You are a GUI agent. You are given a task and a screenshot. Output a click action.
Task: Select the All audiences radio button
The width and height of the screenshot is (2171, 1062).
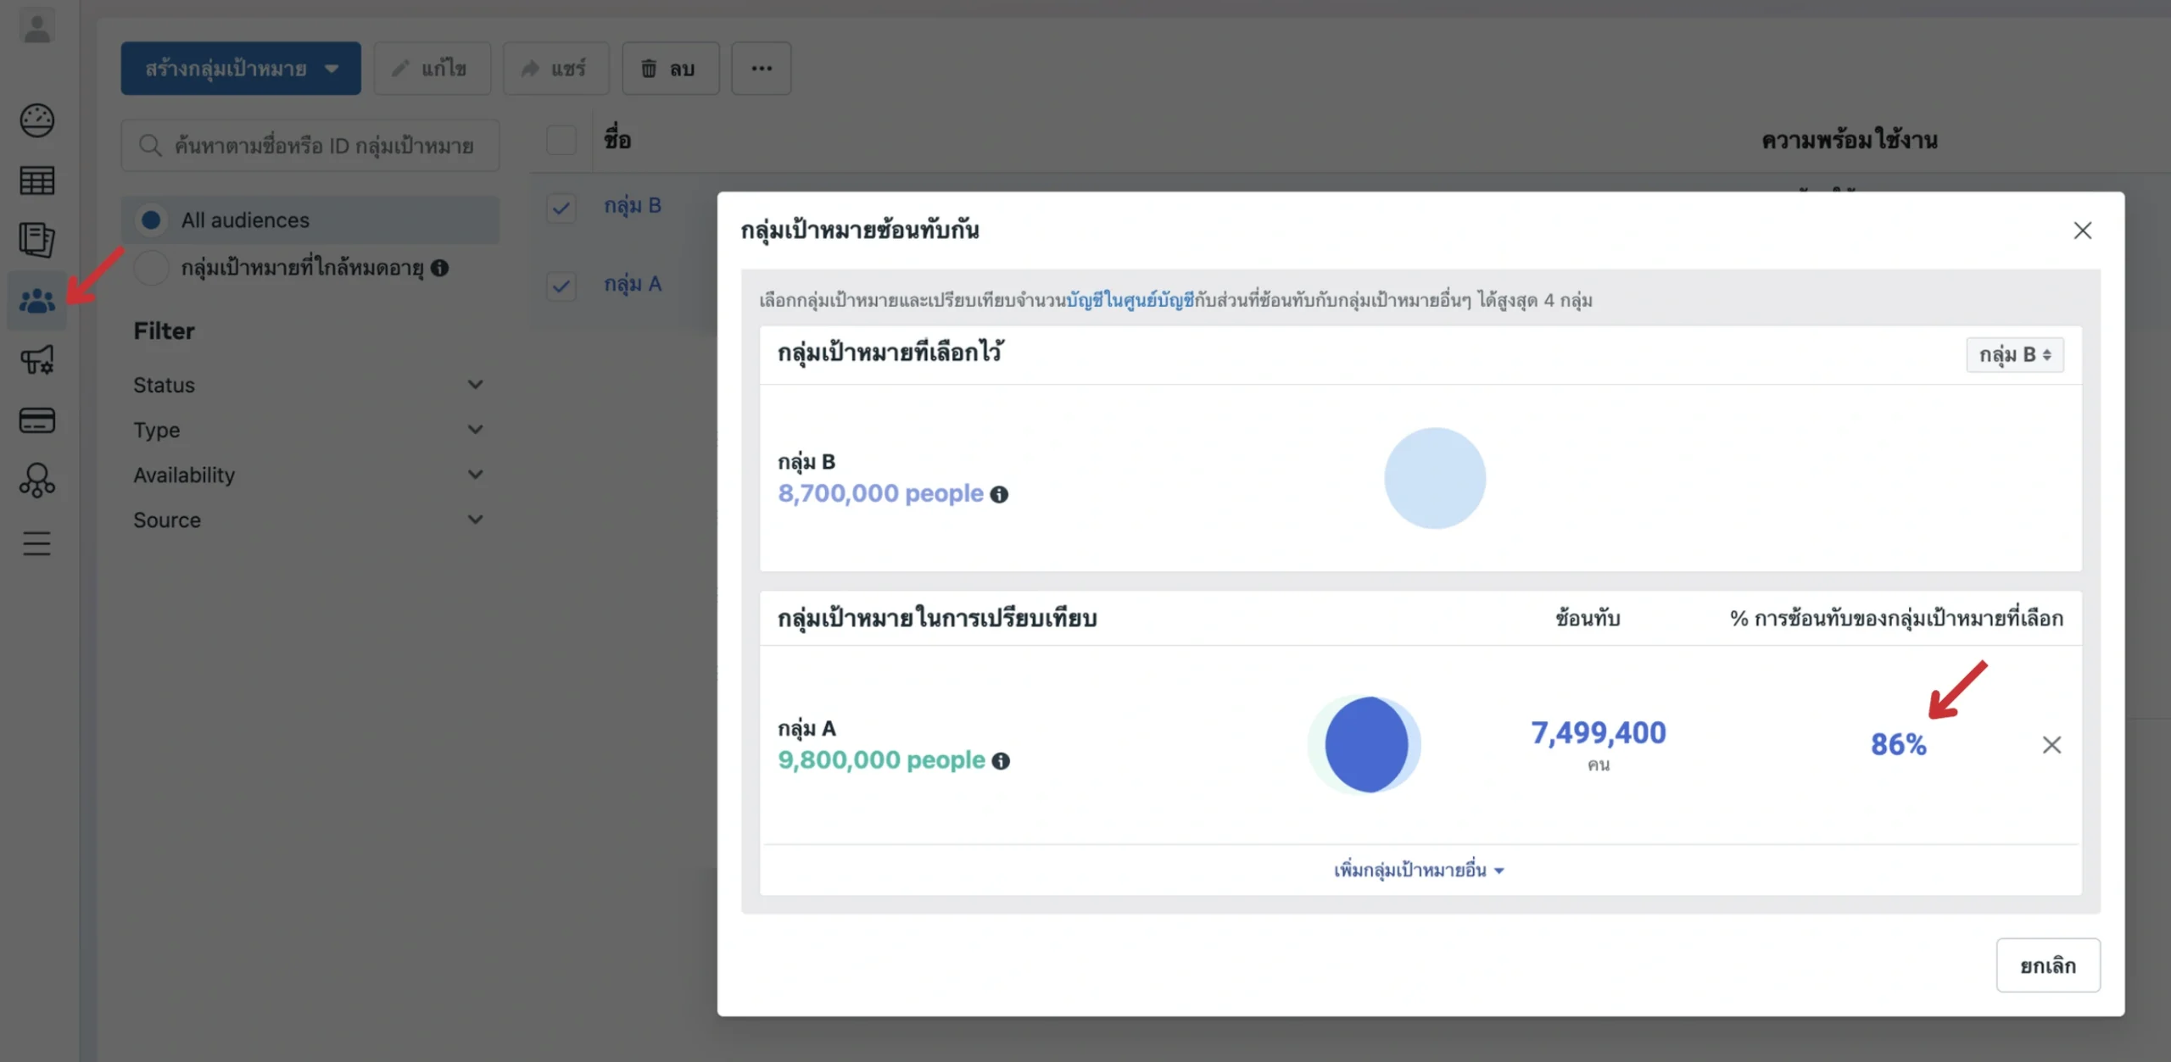(x=152, y=220)
